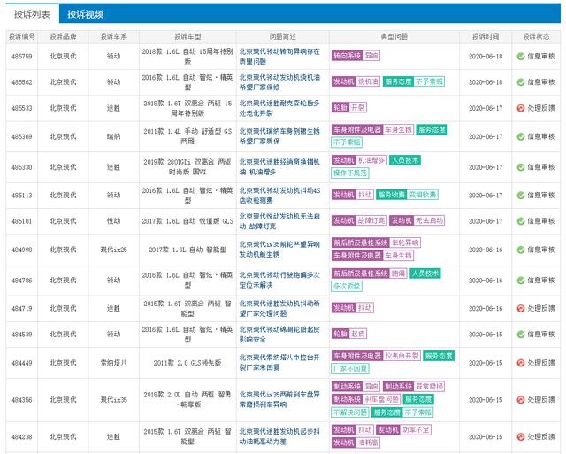The image size is (566, 454).
Task: Click green status icon for complaint 485759
Action: [x=521, y=57]
